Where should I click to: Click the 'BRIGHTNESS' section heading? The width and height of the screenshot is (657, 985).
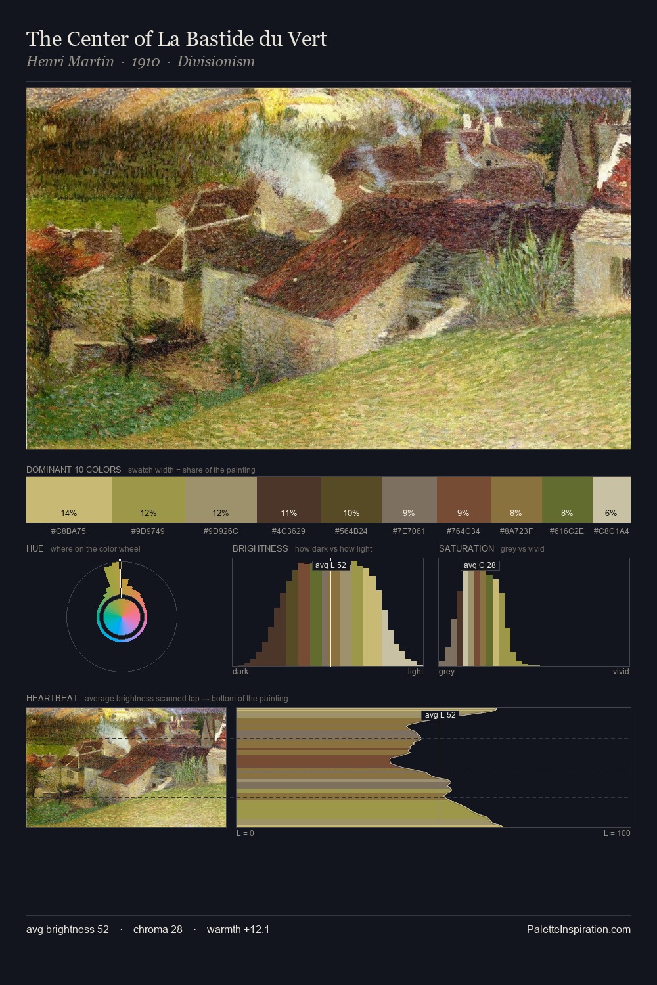coord(260,548)
